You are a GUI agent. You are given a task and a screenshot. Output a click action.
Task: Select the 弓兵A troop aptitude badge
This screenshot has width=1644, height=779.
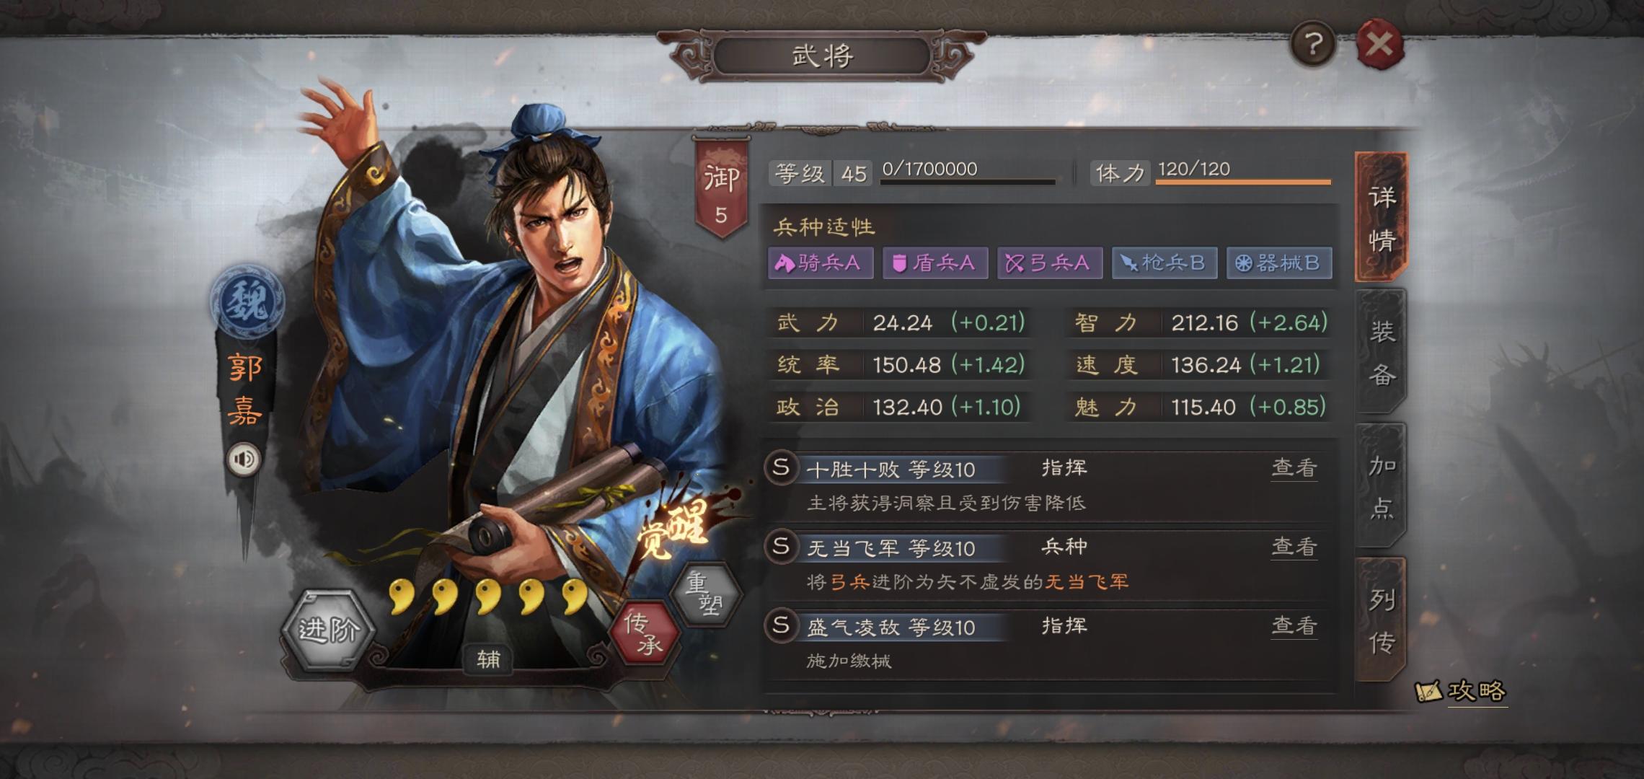coord(1050,263)
